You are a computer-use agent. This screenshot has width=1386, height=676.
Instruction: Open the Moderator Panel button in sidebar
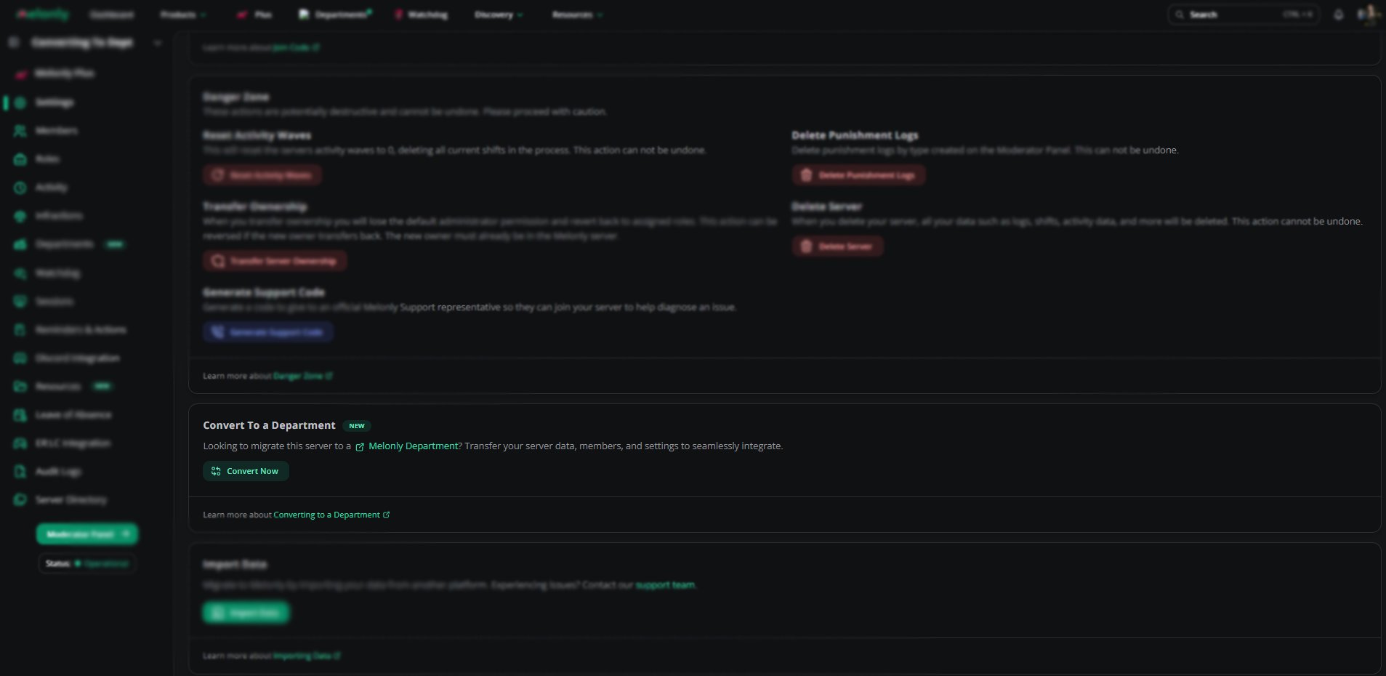click(87, 534)
